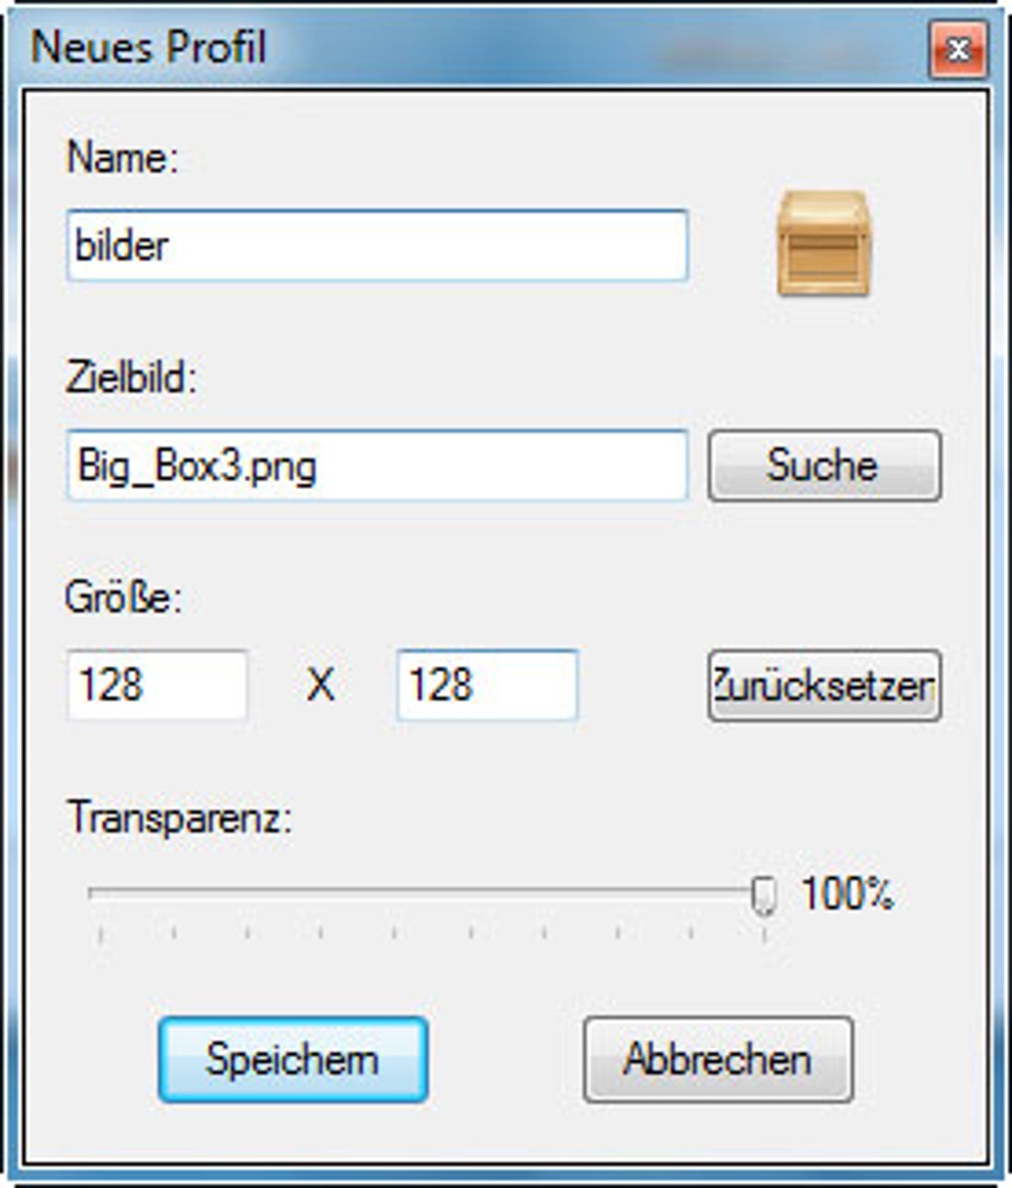Click the 100% transparency value text
This screenshot has width=1012, height=1188.
pos(847,894)
